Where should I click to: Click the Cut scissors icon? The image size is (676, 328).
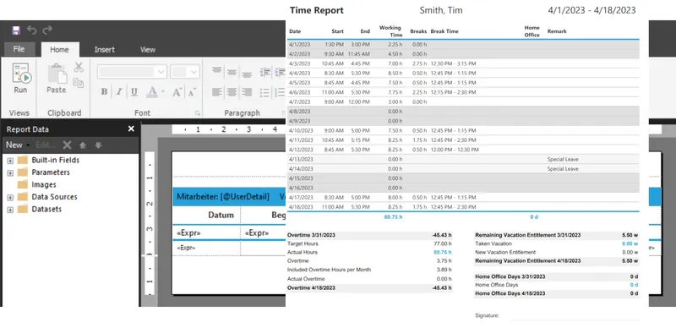pos(79,67)
